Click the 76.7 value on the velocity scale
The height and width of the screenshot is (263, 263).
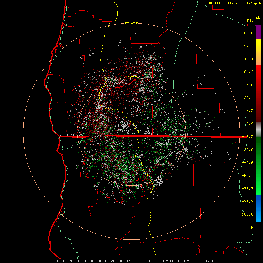249,59
